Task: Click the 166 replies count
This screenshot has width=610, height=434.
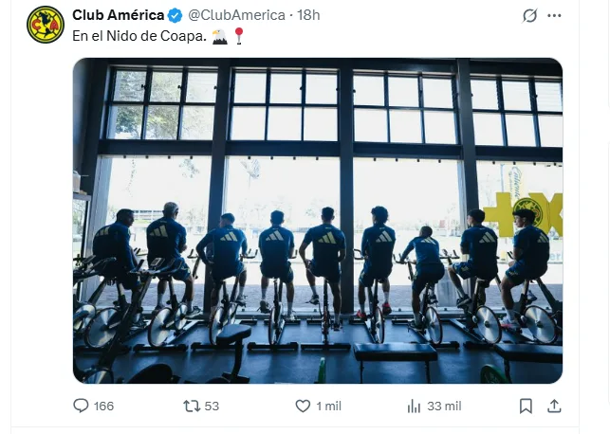Action: pyautogui.click(x=103, y=406)
